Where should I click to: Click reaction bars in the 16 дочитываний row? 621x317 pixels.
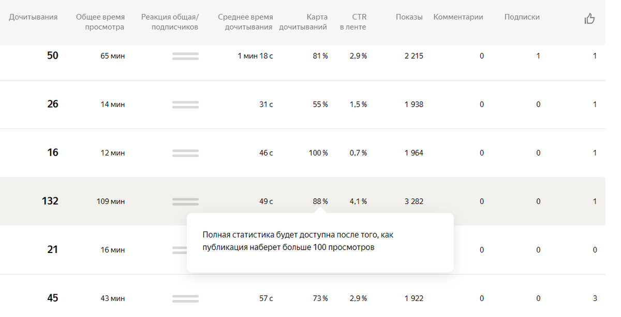185,153
